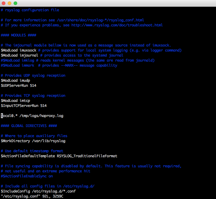Click the '$ModLoad imudp' line
The image size is (216, 199).
tap(15, 81)
